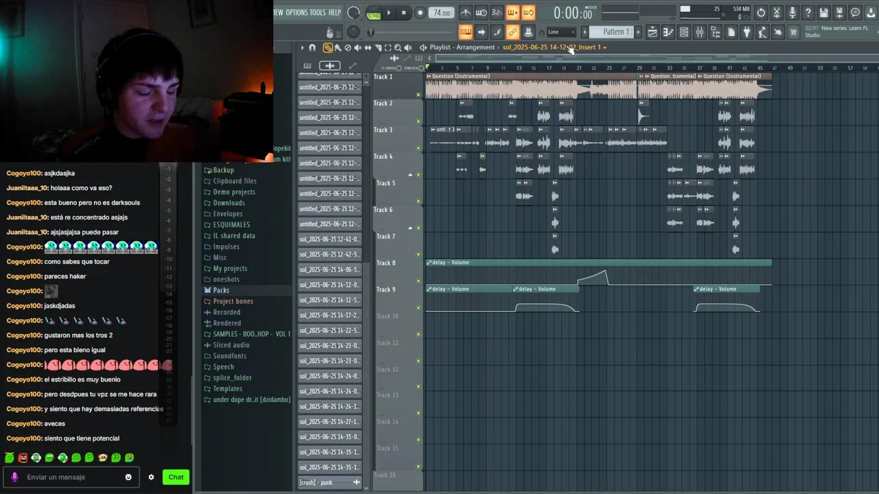879x494 pixels.
Task: Select the Delete tool in playlist
Action: [348, 47]
